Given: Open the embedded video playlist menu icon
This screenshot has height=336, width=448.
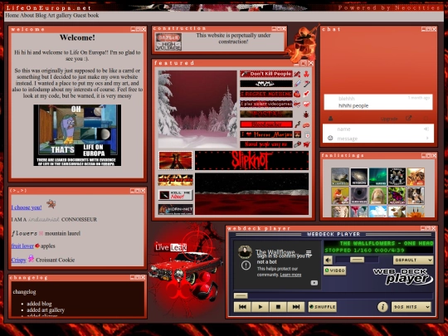Looking at the screenshot, I should click(309, 252).
